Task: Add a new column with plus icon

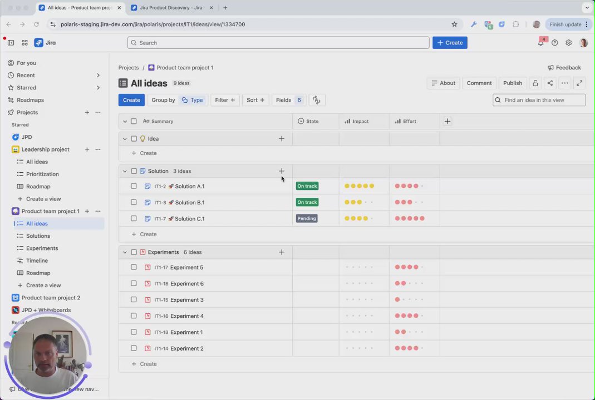Action: pyautogui.click(x=448, y=121)
